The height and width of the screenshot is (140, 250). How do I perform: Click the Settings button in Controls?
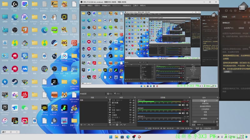(x=205, y=112)
